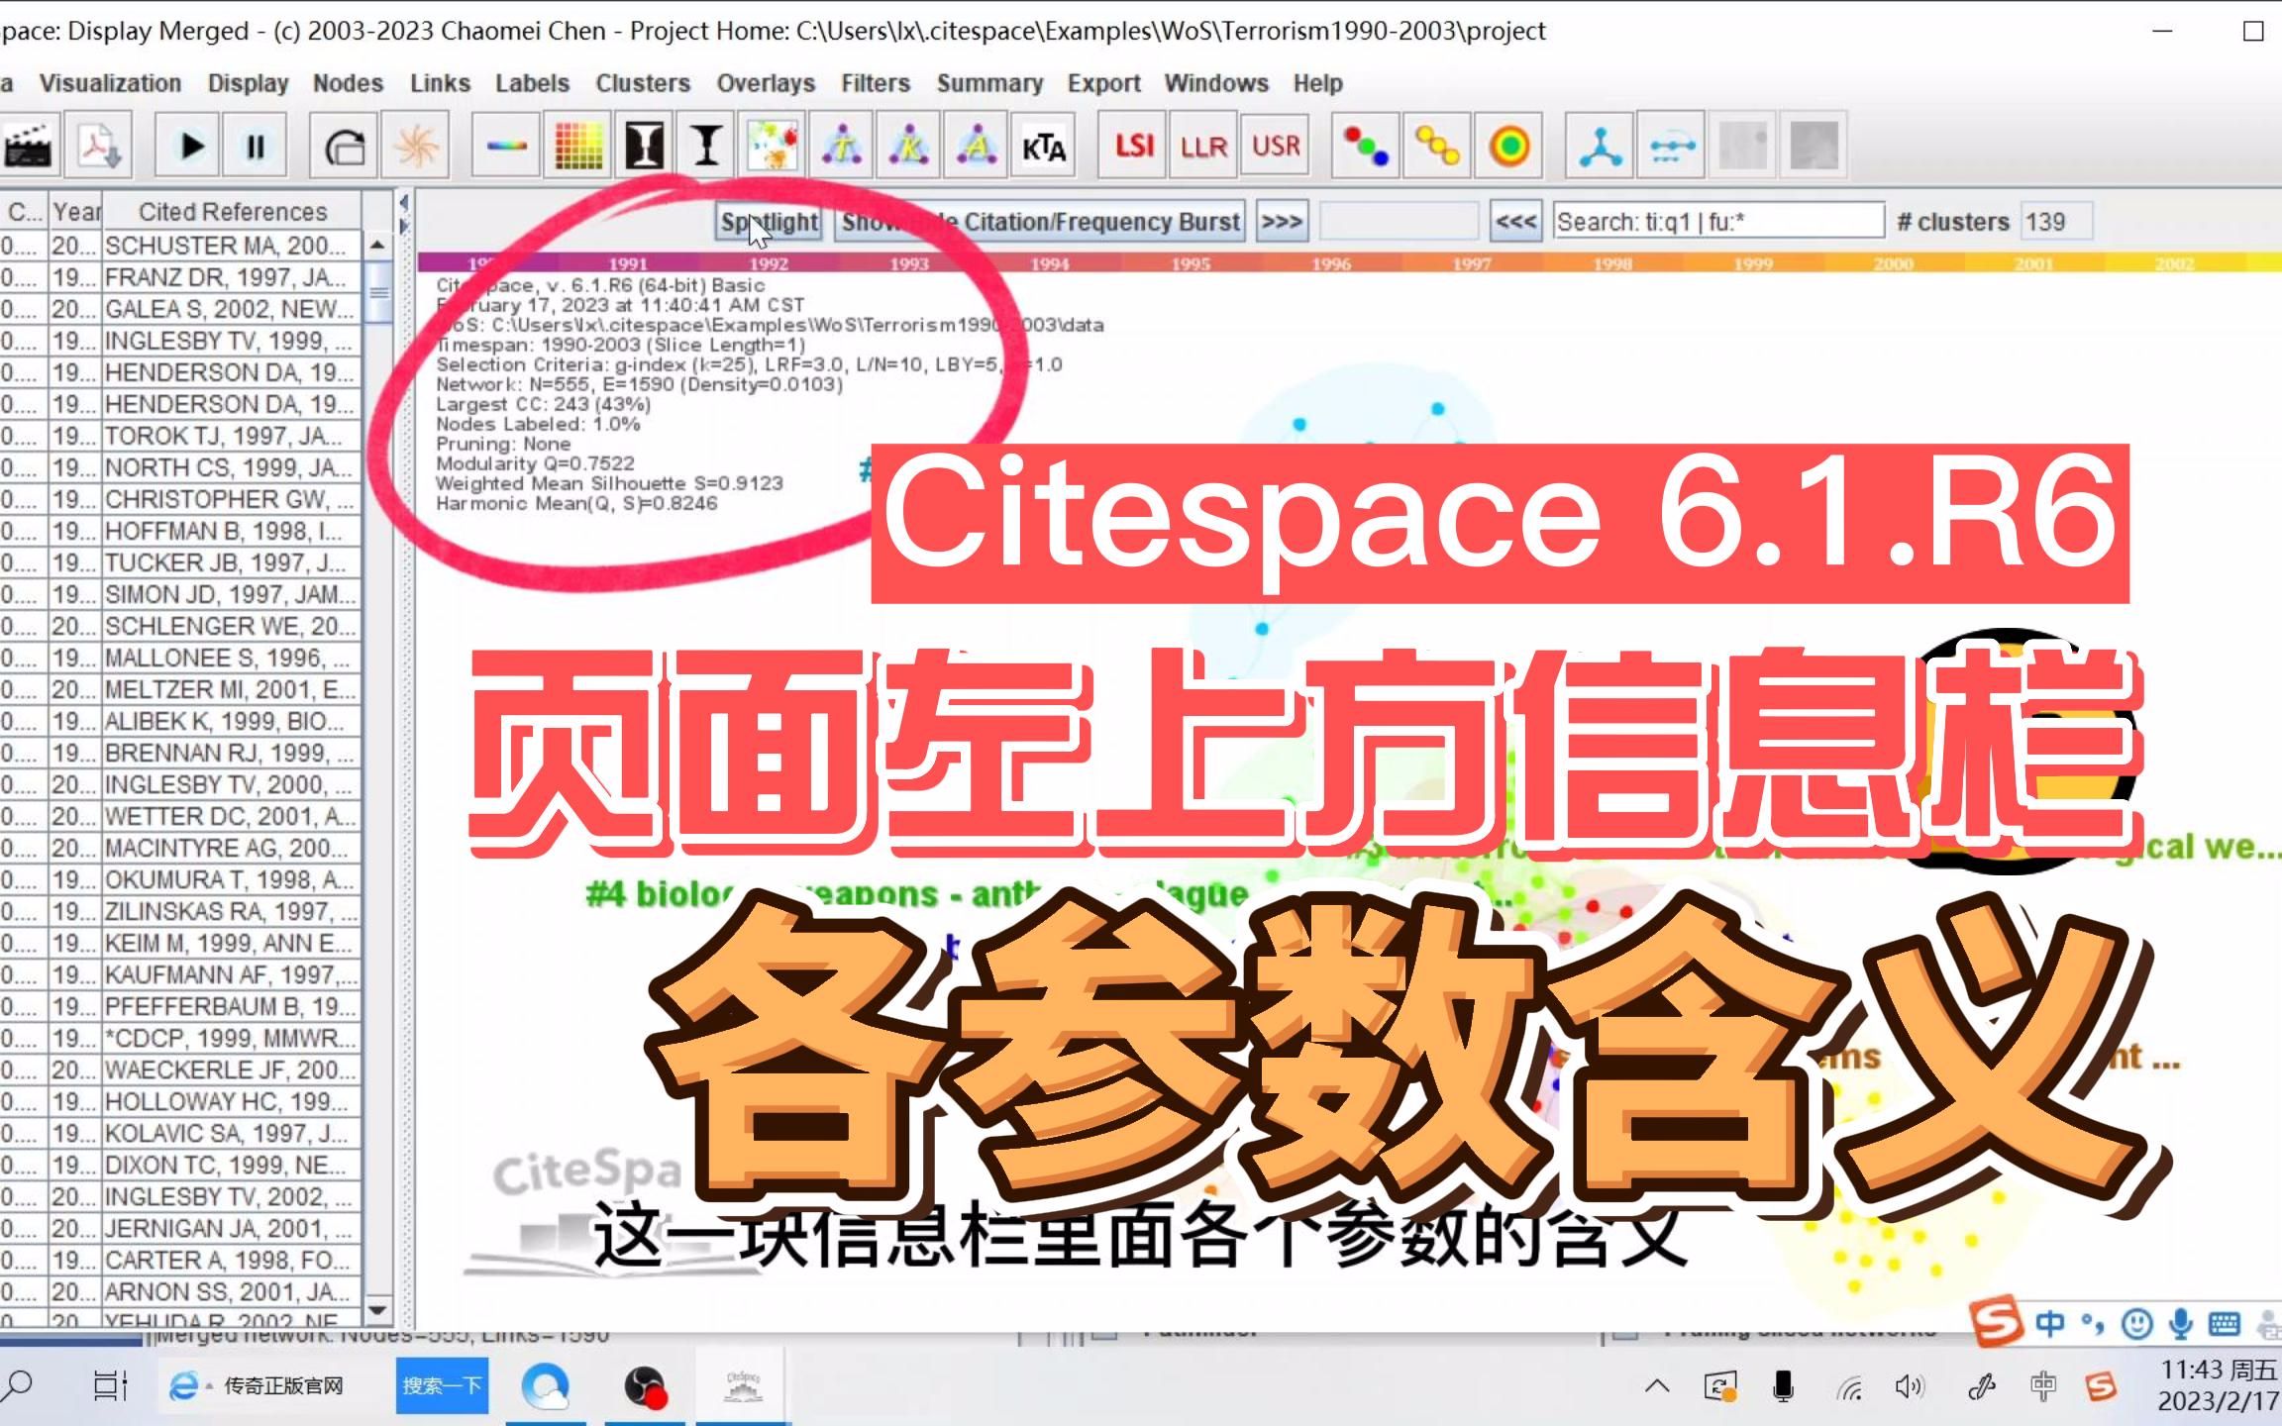
Task: Click the Search ti:q1 input field
Action: (x=1717, y=222)
